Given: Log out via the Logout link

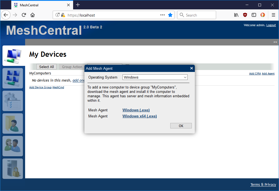Looking at the screenshot, I should [271, 25].
